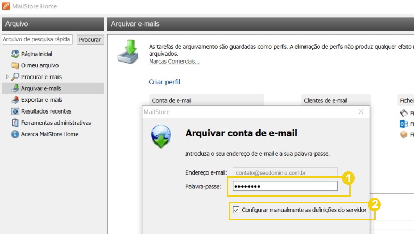
Task: Open Acerca MailStore Home in the sidebar
Action: 49,134
